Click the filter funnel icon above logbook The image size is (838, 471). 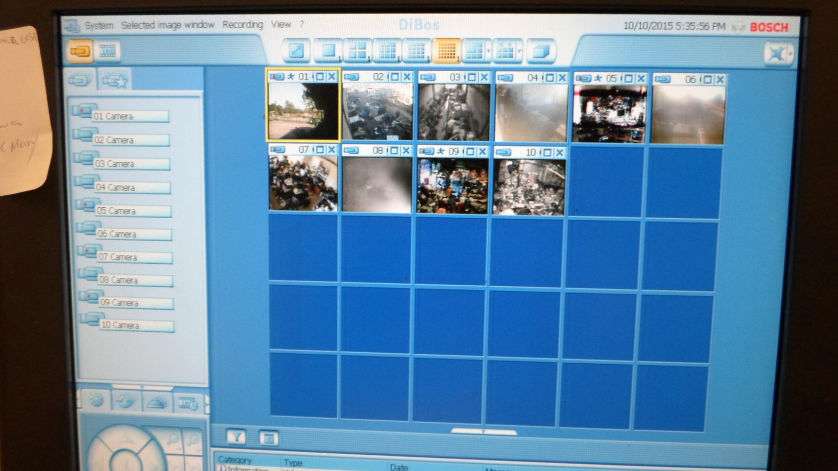click(236, 436)
